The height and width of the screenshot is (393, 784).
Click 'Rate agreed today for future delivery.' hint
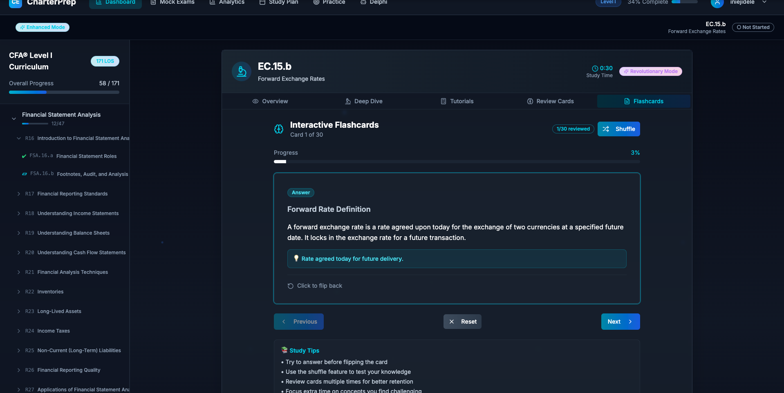[352, 259]
